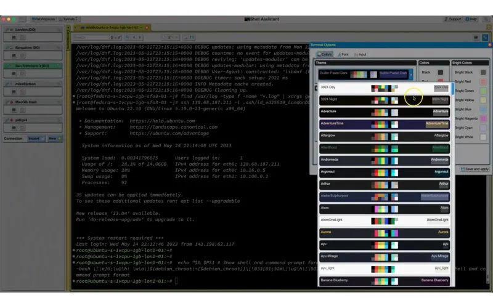The width and height of the screenshot is (493, 308).
Task: Click the New connection button
Action: 55,139
